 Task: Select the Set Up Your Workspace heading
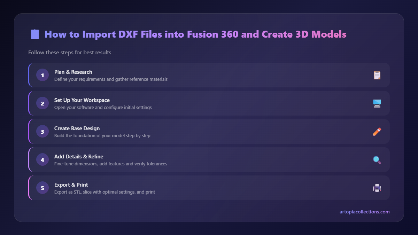click(x=82, y=100)
